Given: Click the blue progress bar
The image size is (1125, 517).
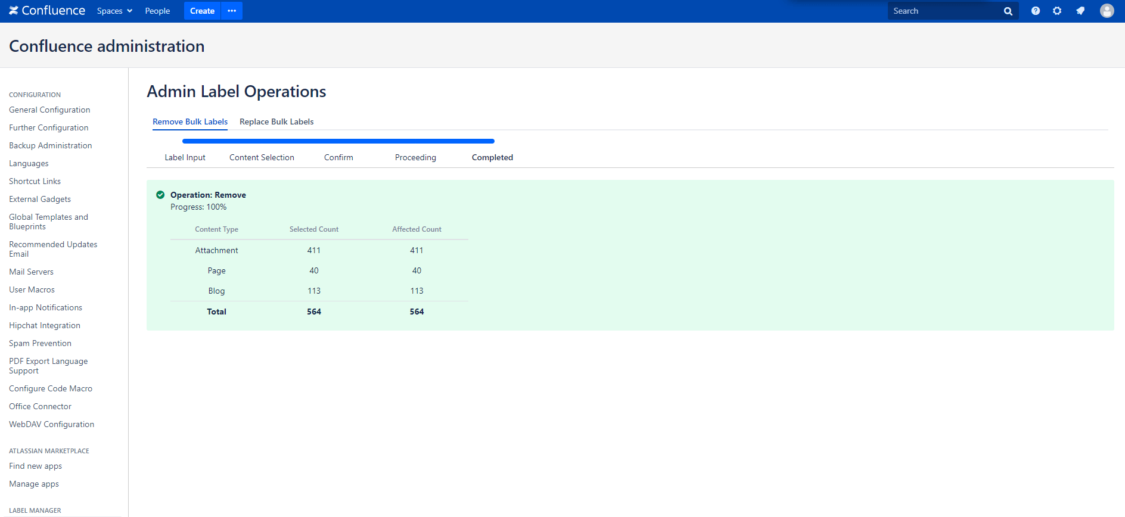Looking at the screenshot, I should (338, 141).
